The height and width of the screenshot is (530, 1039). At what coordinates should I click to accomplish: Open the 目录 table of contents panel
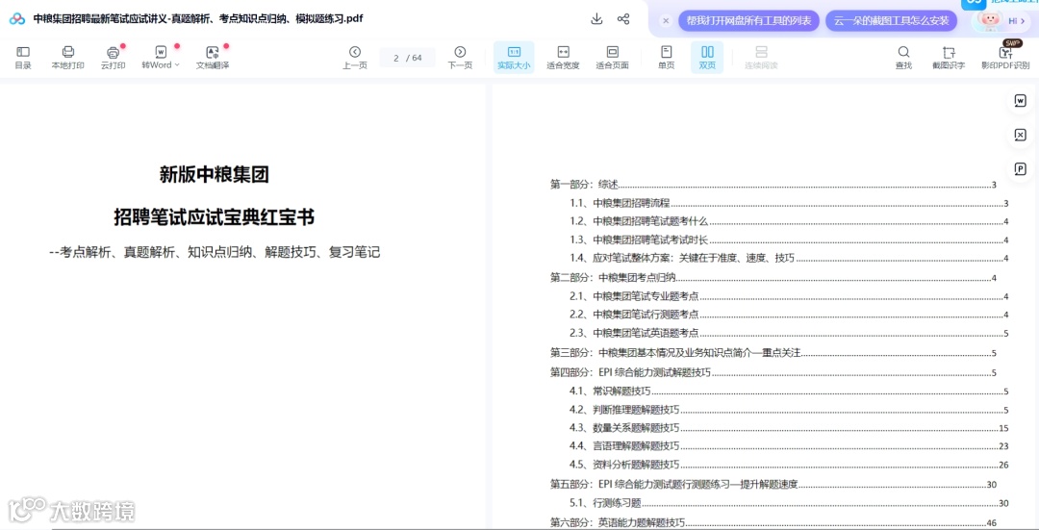pyautogui.click(x=23, y=58)
